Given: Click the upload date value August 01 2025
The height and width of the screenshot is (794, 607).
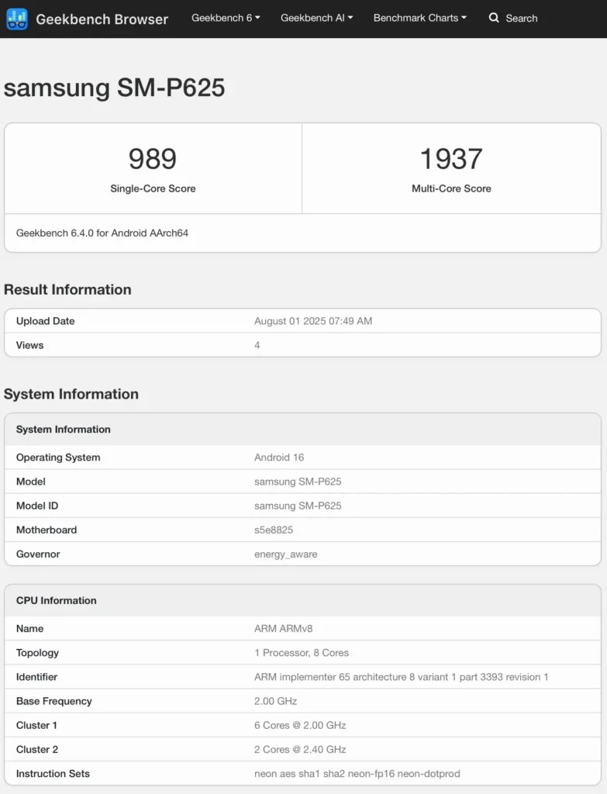Looking at the screenshot, I should pos(313,321).
